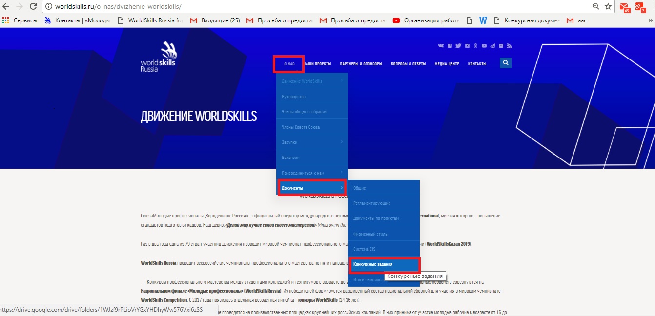
Task: Open the Контакты | Молоды bookmark
Action: click(x=78, y=20)
